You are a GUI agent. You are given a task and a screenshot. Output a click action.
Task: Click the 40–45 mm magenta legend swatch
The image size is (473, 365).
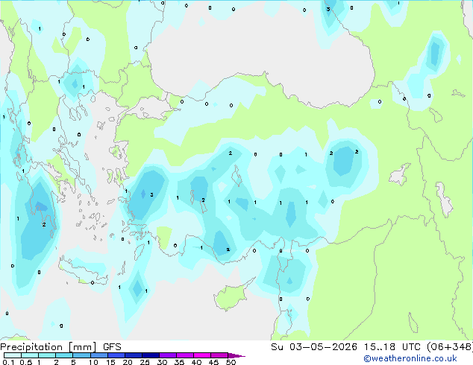(x=202, y=355)
